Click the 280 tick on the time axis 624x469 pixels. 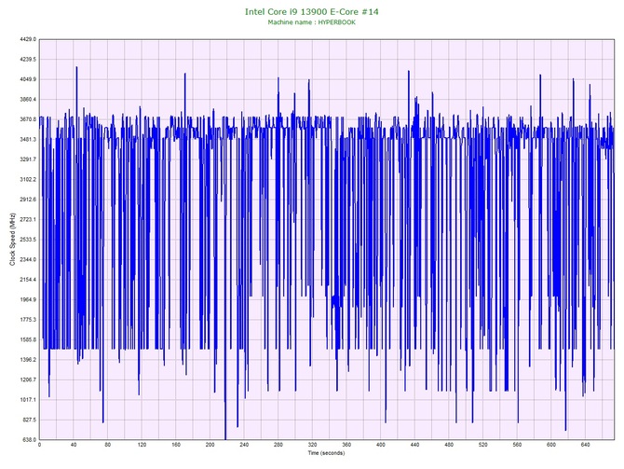click(278, 445)
